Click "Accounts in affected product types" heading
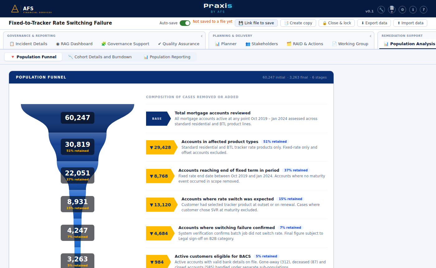This screenshot has height=268, width=436. tap(220, 142)
